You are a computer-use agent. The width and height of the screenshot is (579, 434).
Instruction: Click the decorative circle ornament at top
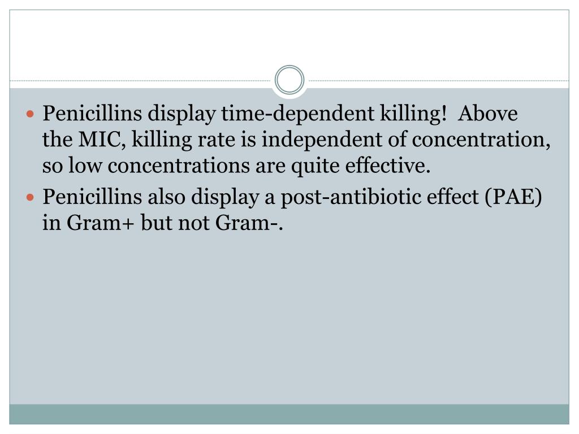[289, 80]
